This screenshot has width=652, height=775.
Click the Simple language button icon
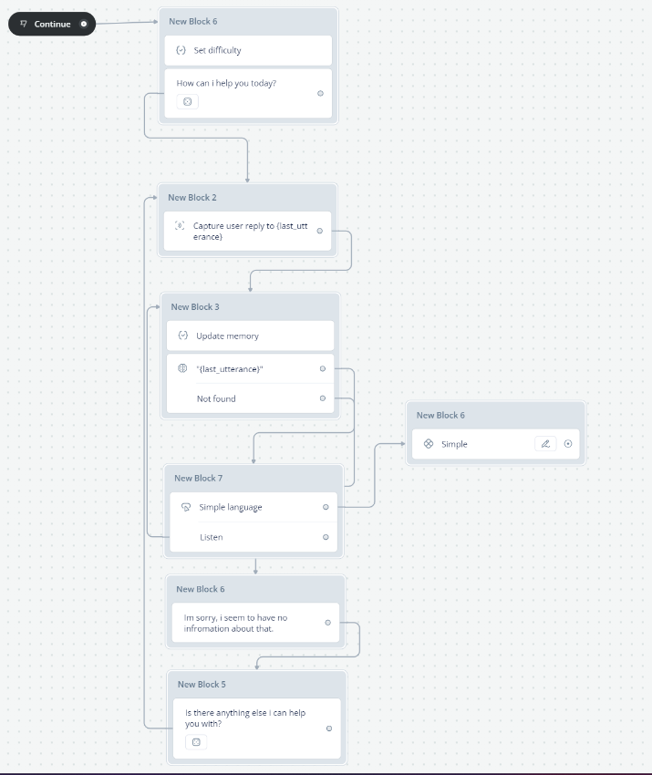click(186, 507)
